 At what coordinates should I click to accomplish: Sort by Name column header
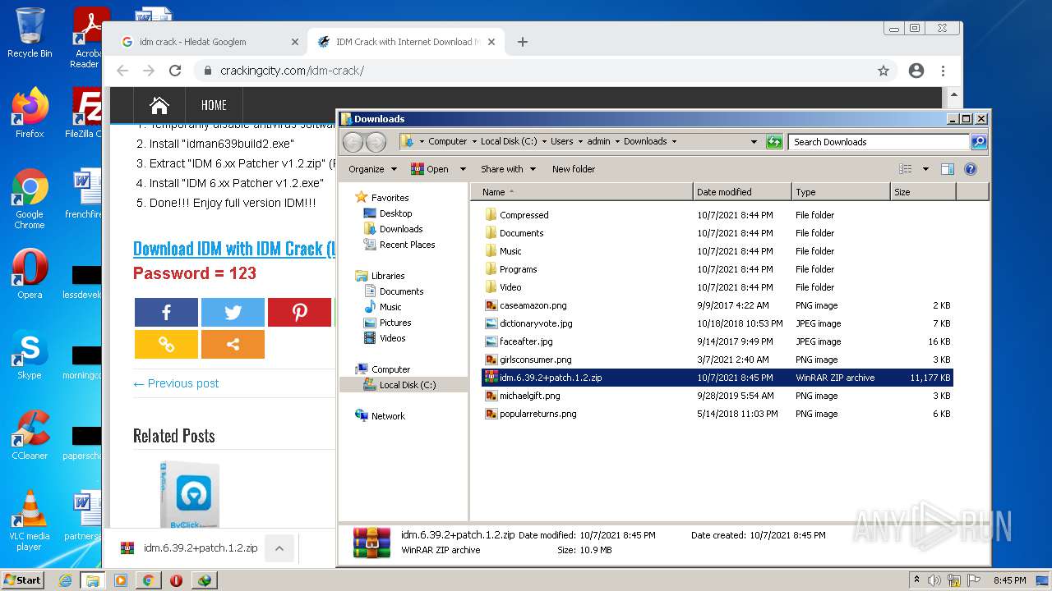pyautogui.click(x=582, y=192)
